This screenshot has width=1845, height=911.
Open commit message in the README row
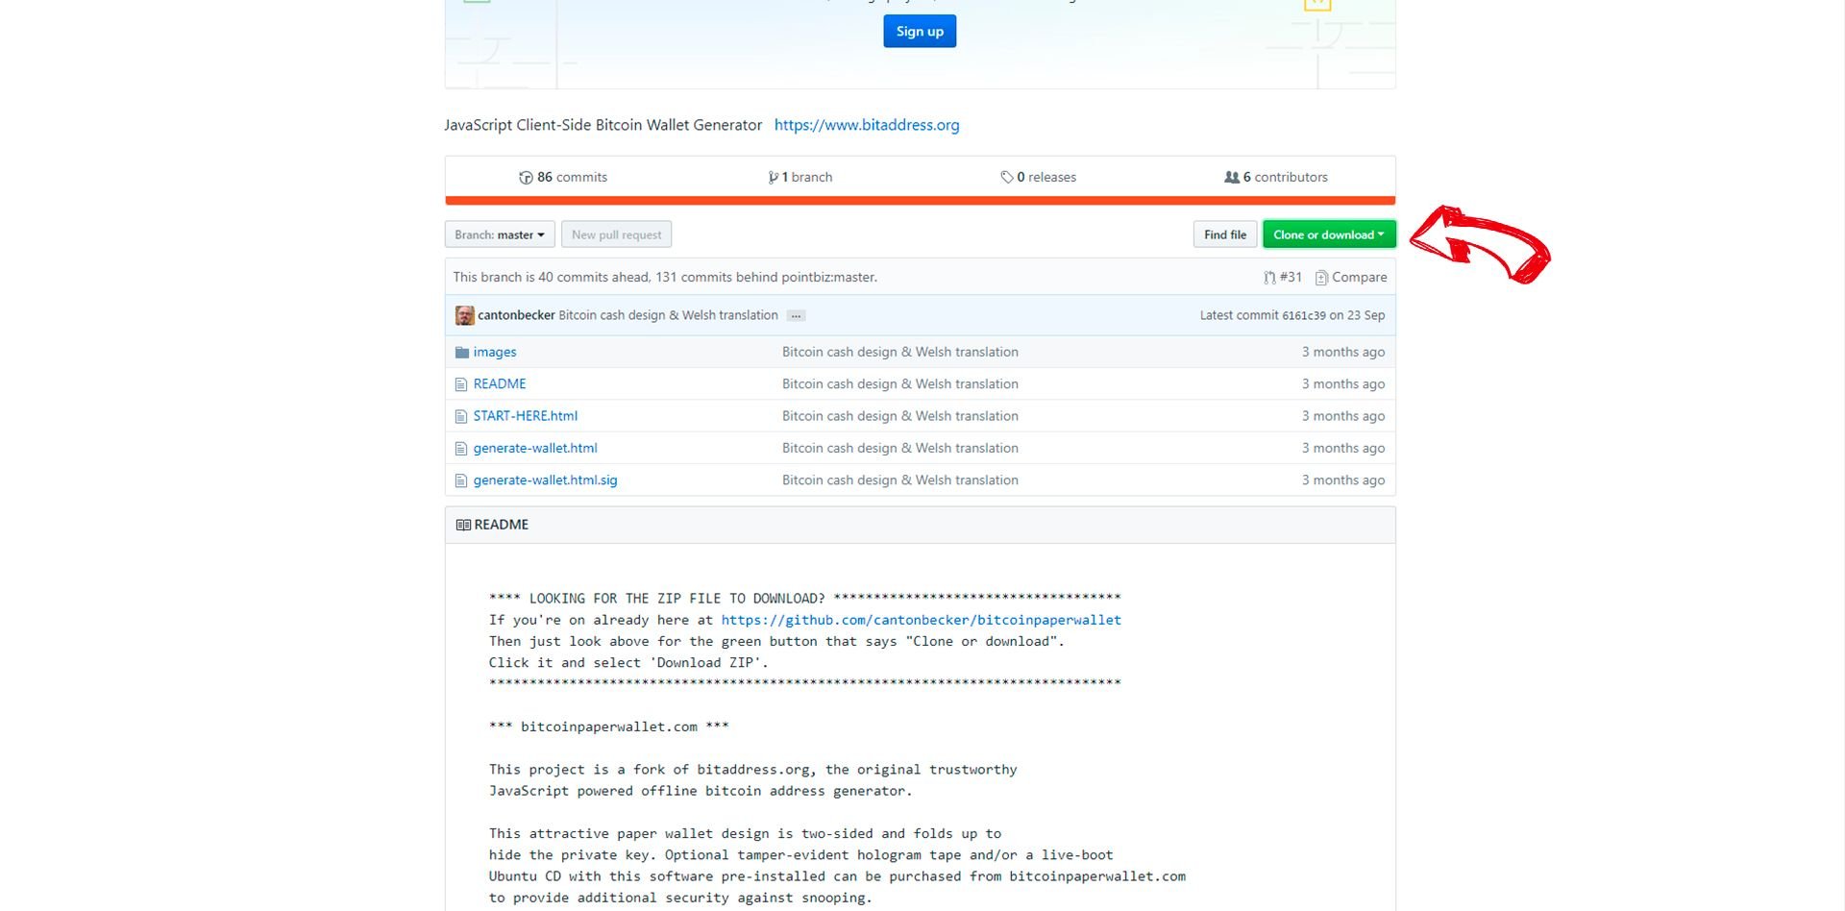(x=900, y=383)
